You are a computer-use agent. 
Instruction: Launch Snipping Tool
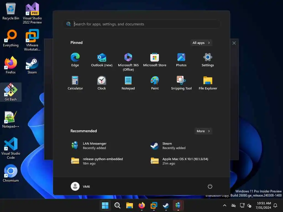(x=181, y=83)
